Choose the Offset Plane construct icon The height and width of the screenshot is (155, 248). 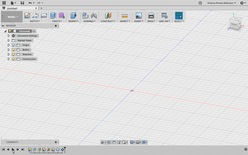click(108, 16)
